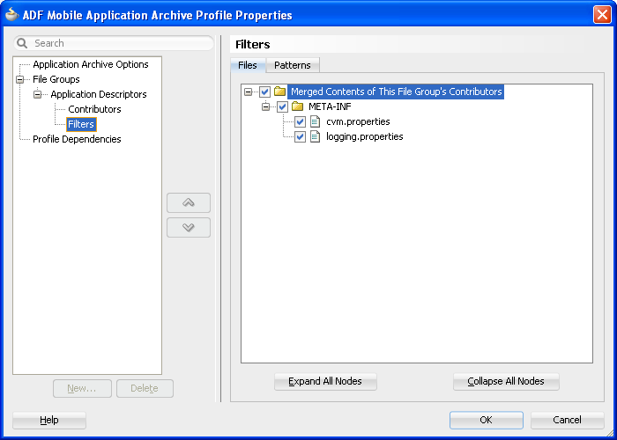Viewport: 617px width, 440px height.
Task: Click Collapse All Nodes button
Action: pyautogui.click(x=506, y=381)
